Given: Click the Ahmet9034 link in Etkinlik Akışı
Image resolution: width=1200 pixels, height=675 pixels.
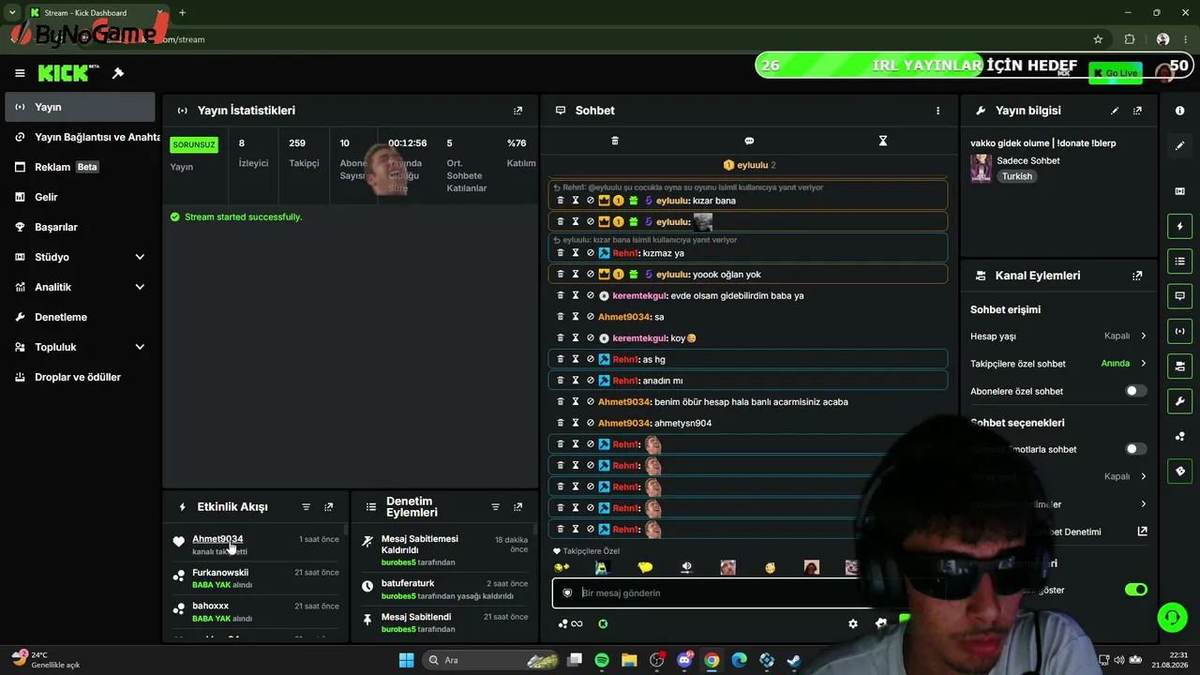Looking at the screenshot, I should coord(217,539).
